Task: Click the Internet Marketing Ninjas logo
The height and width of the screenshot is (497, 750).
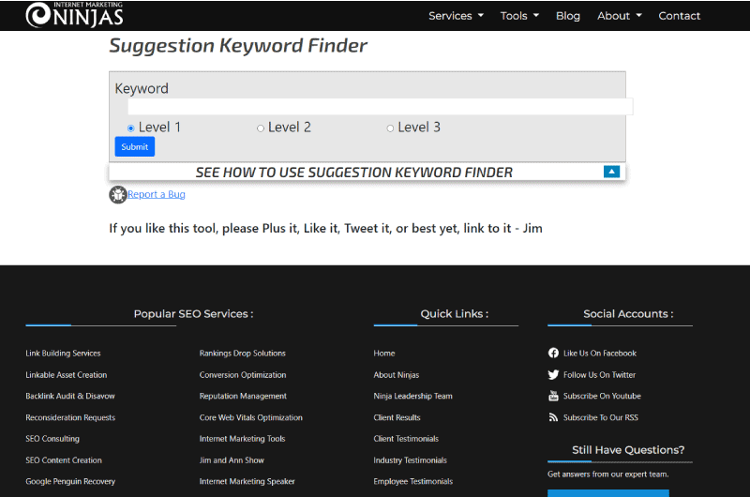Action: click(x=75, y=14)
